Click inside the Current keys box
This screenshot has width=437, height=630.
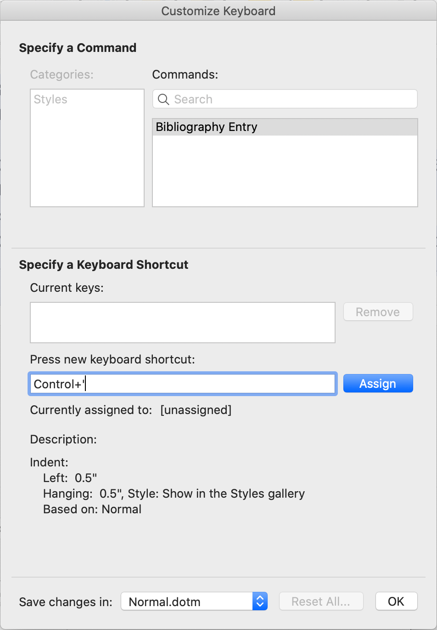[182, 323]
